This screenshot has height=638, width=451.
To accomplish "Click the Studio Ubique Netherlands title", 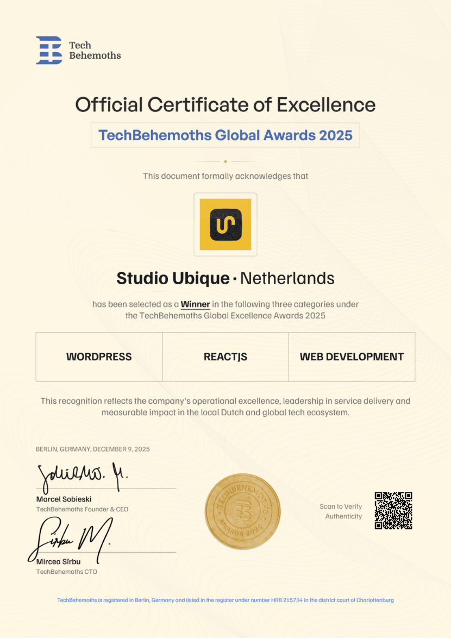I will pos(225,278).
